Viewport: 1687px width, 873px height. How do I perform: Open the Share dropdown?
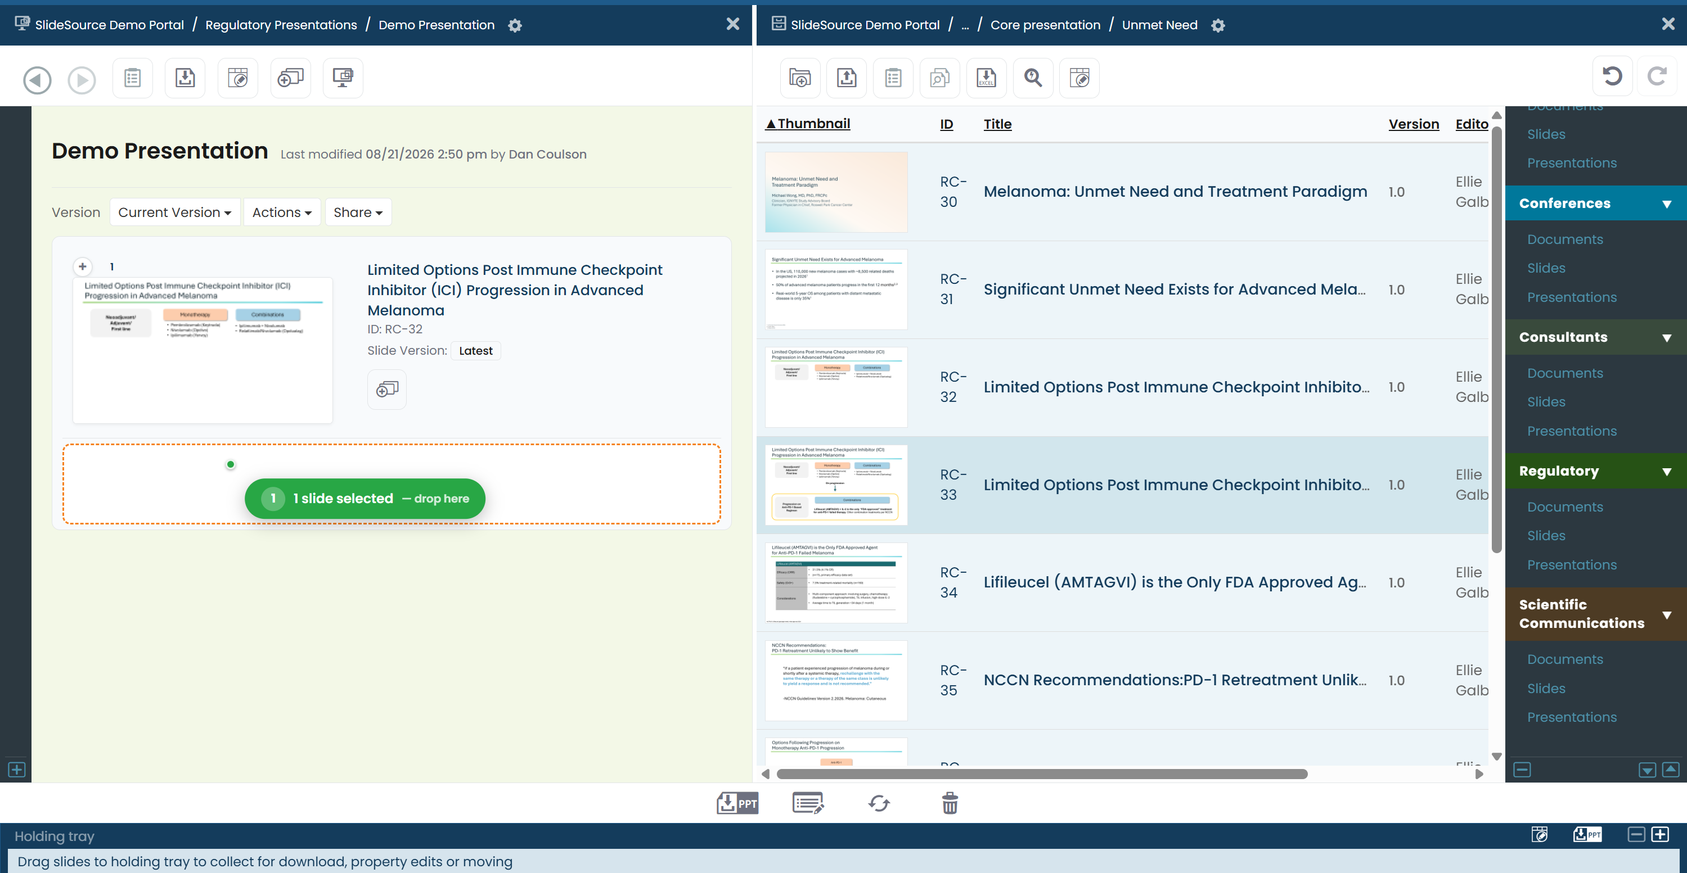[358, 212]
